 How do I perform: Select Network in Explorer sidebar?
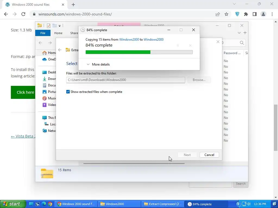coord(49,131)
